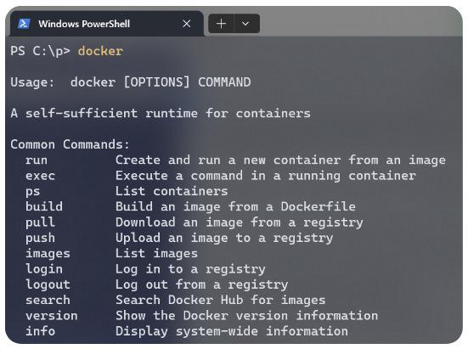Click the PowerShell icon in the tab

pos(24,24)
